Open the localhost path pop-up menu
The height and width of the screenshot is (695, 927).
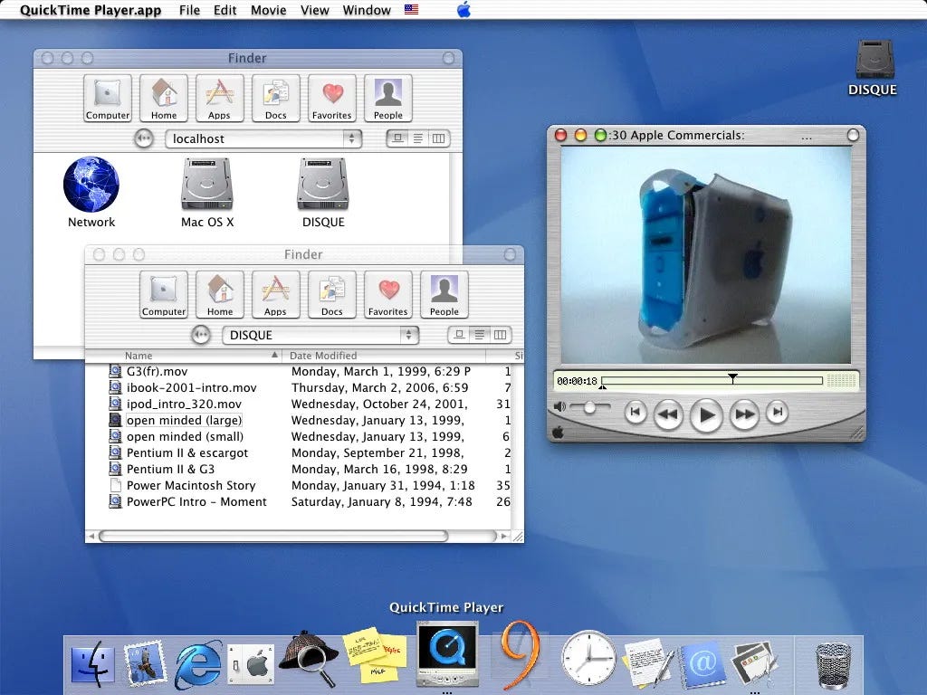click(263, 138)
